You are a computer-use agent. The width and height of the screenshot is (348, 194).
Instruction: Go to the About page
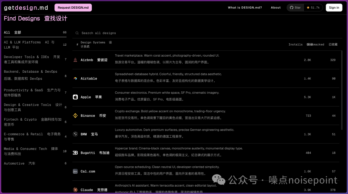click(x=275, y=8)
